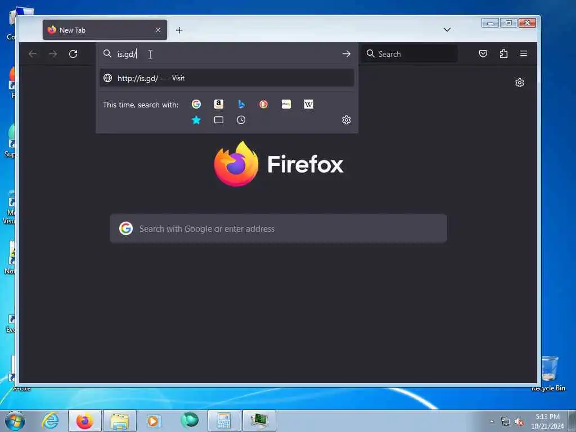This screenshot has width=576, height=432.
Task: Launch Internet Explorer from the taskbar
Action: coord(50,421)
